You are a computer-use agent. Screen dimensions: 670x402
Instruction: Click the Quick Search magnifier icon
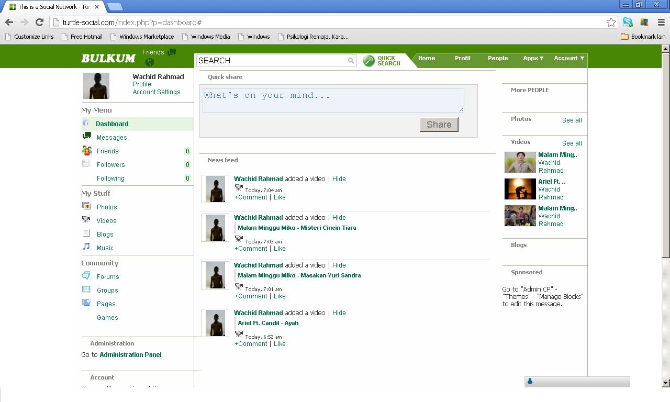370,60
